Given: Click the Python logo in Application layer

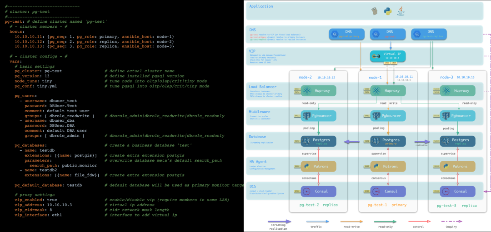Looking at the screenshot, I should coord(388,11).
